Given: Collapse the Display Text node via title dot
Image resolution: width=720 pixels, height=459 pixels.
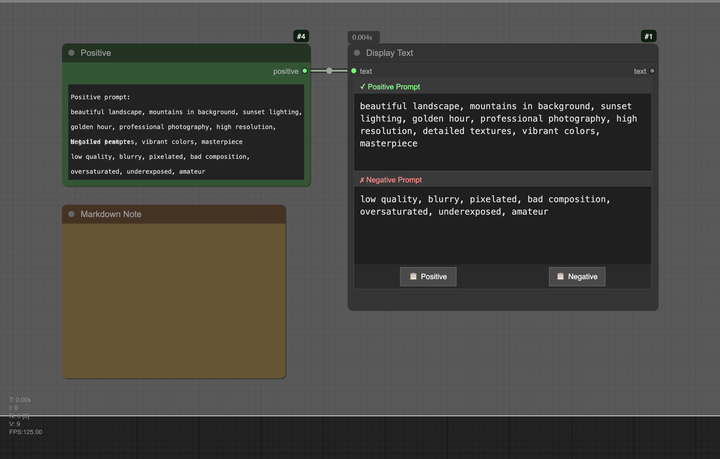Looking at the screenshot, I should click(x=357, y=53).
